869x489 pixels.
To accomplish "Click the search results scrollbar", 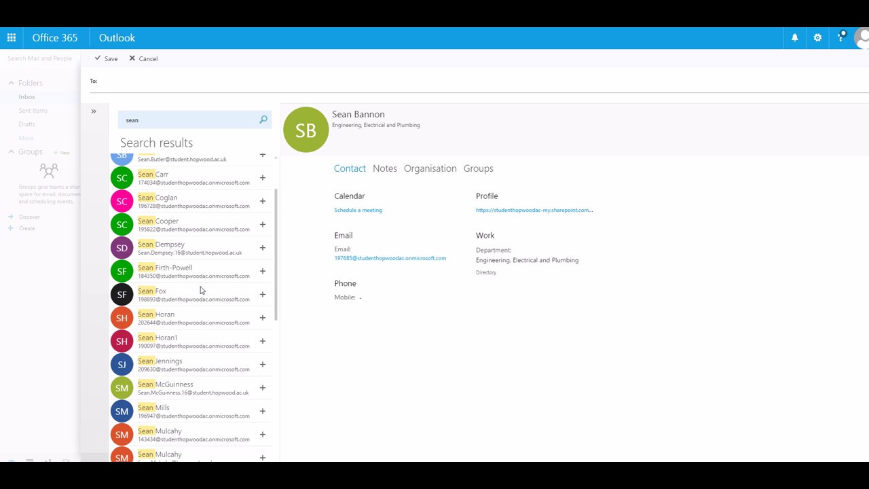I will pyautogui.click(x=276, y=255).
